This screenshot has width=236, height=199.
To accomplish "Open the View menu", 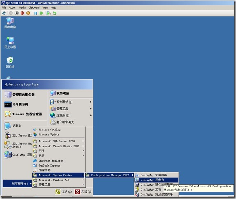I will click(45, 7).
